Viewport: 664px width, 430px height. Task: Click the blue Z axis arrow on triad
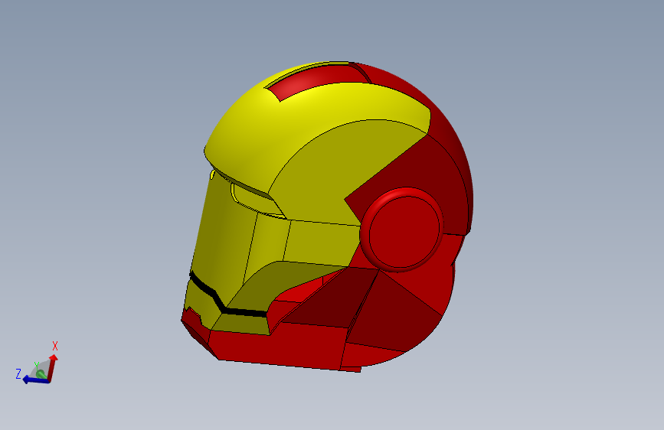click(x=36, y=380)
